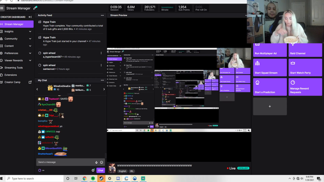Open the emote picker in chat box
324x182 pixels.
click(x=101, y=162)
